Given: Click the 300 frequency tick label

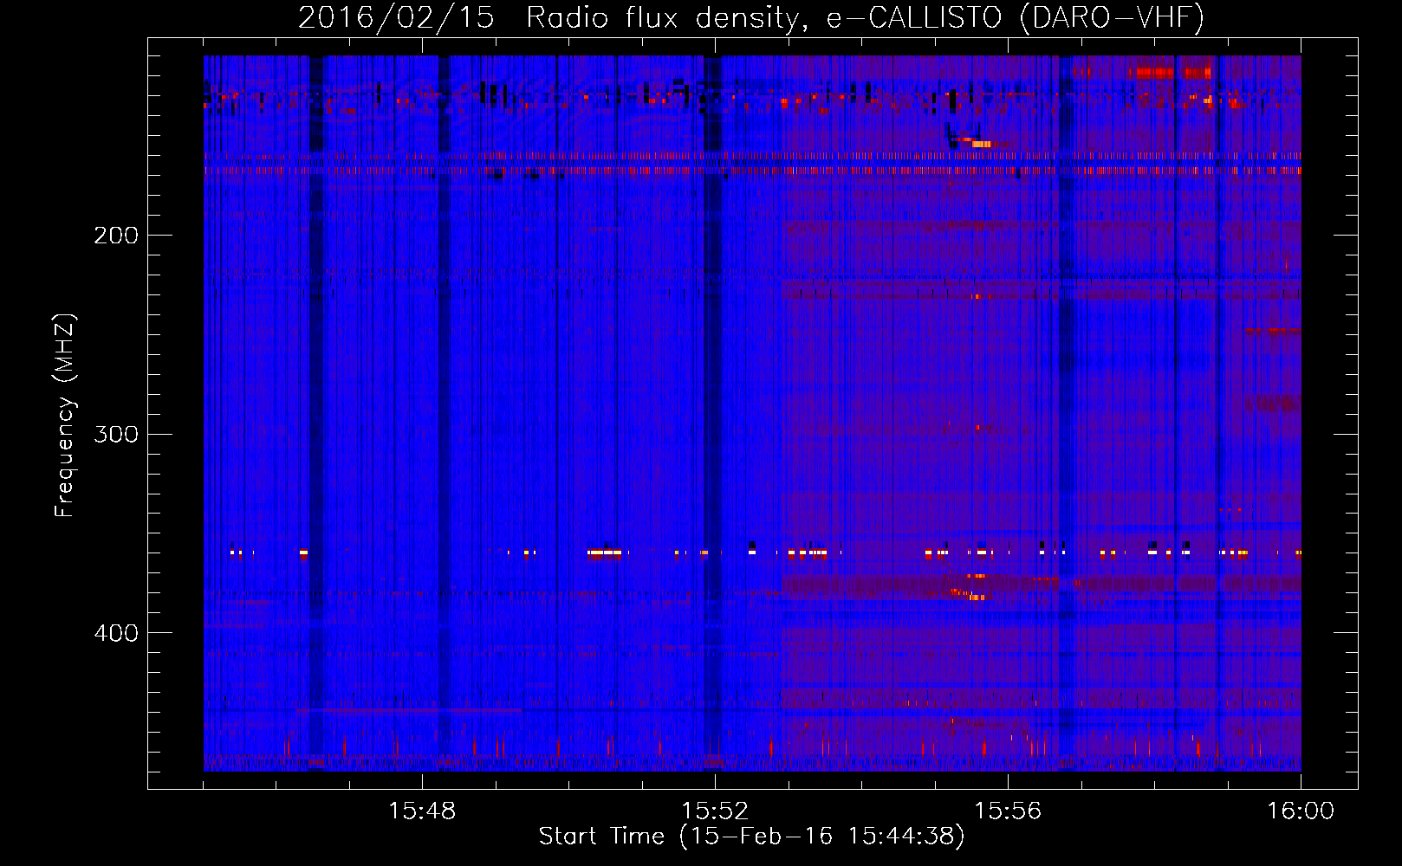Looking at the screenshot, I should pos(116,434).
